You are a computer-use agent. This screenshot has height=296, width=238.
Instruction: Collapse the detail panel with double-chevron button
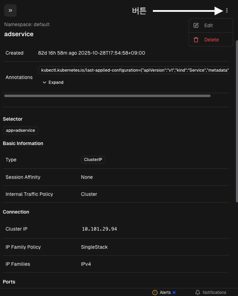click(x=10, y=10)
